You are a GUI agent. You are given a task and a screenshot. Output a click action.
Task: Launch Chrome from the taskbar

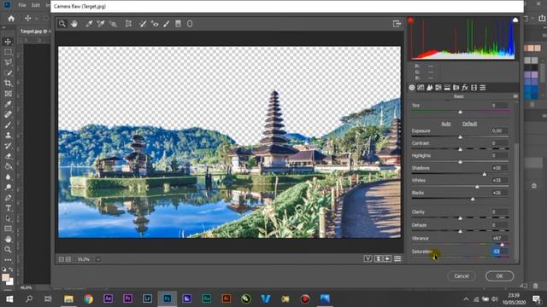click(x=88, y=298)
